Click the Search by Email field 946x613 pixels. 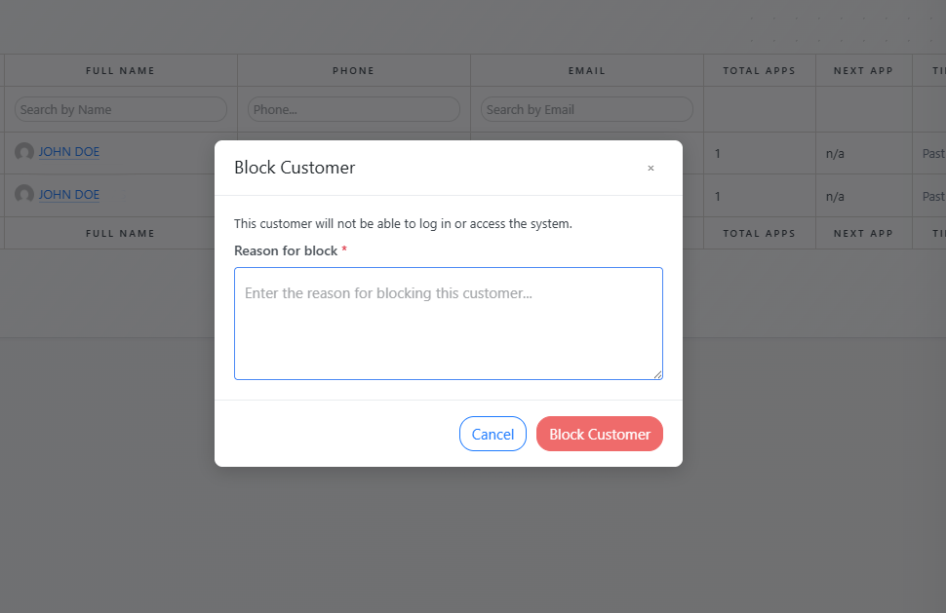tap(586, 109)
